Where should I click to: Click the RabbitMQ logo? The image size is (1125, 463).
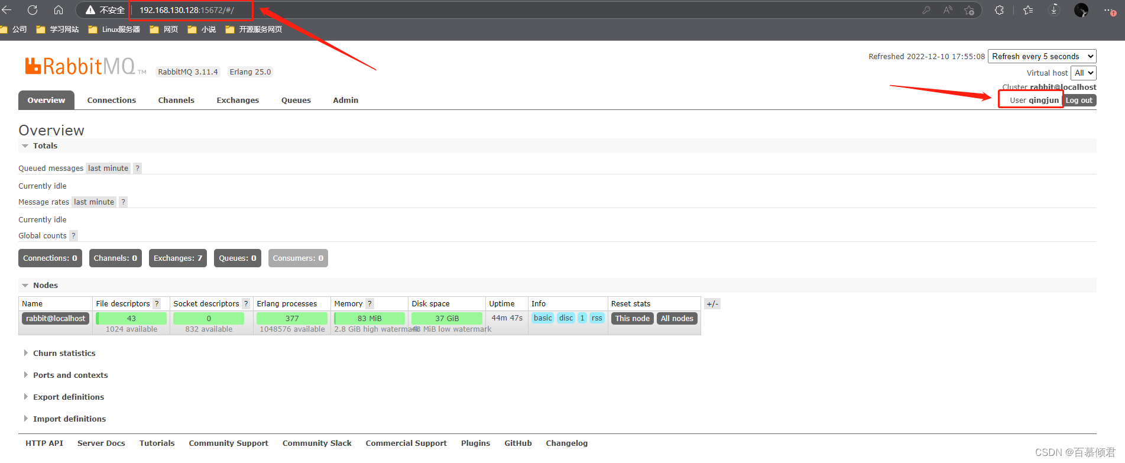tap(85, 66)
